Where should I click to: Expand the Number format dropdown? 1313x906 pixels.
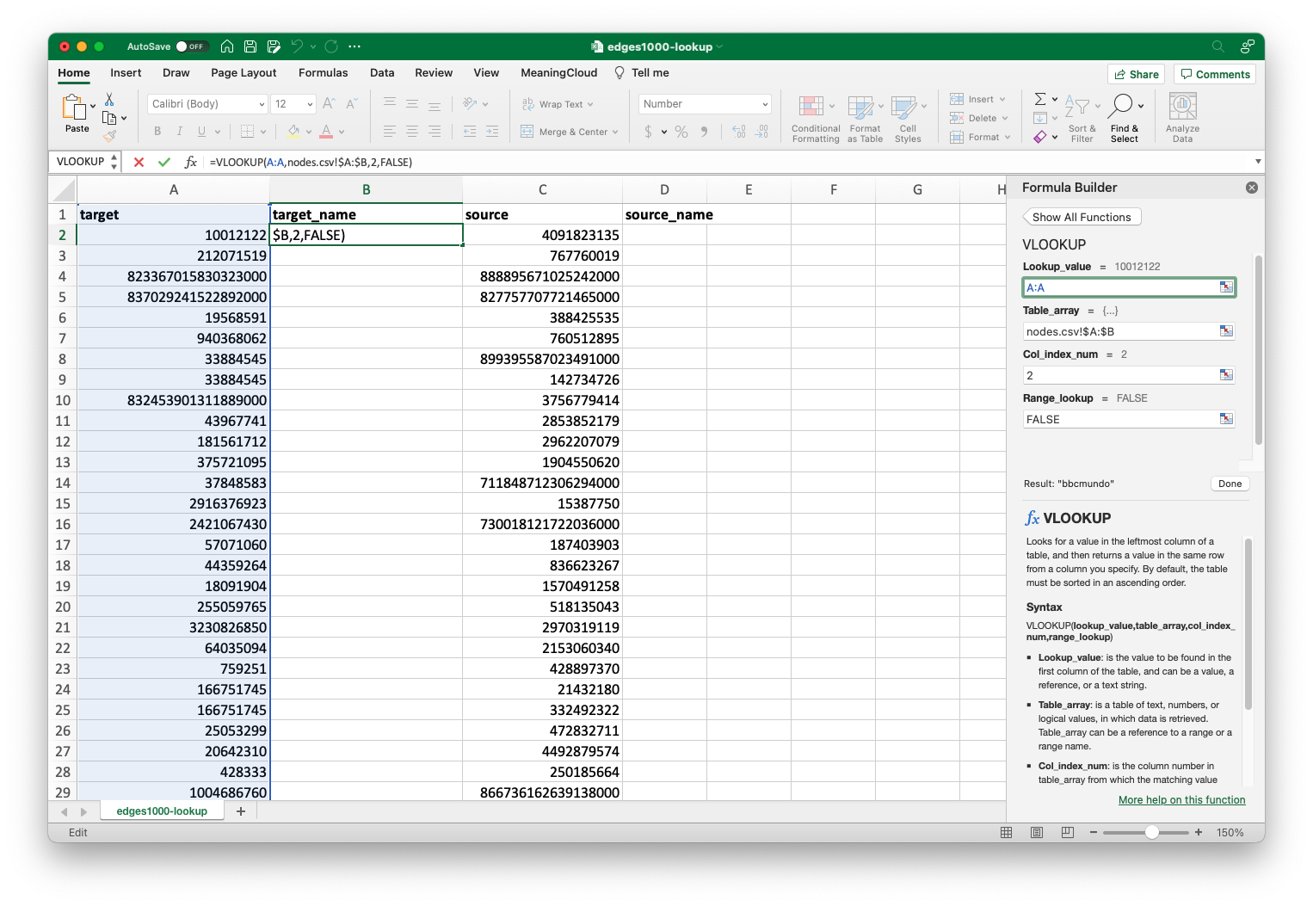(765, 104)
